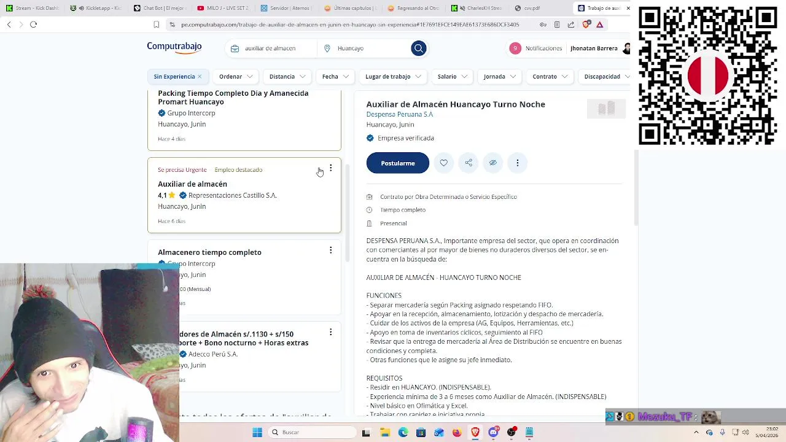786x442 pixels.
Task: Open more options next to Postularme
Action: coord(518,163)
